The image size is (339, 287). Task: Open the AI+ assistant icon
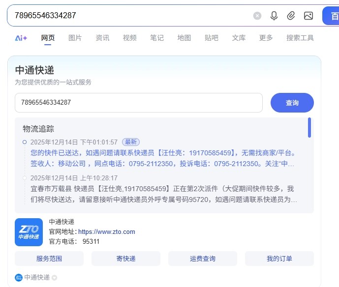(21, 38)
